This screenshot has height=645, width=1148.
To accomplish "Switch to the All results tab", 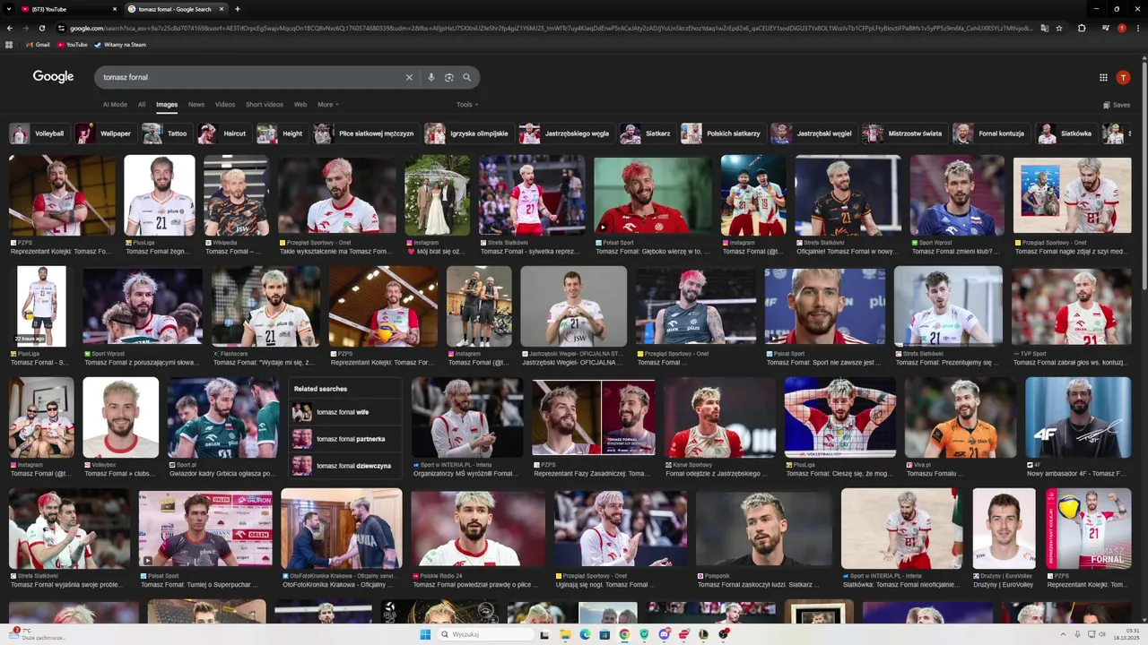I will coord(142,105).
